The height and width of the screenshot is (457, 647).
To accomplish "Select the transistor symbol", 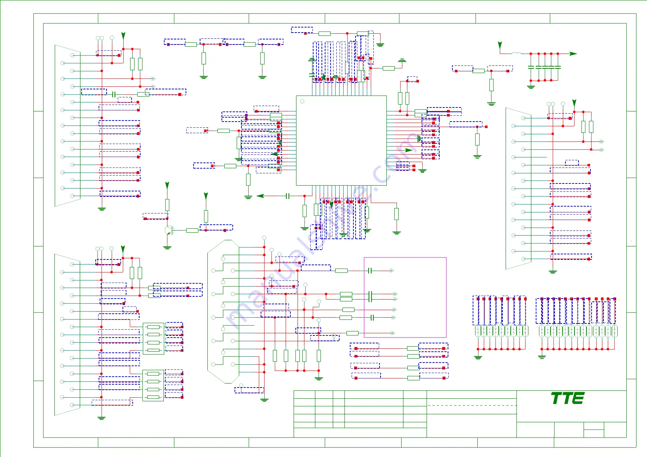I will [169, 230].
